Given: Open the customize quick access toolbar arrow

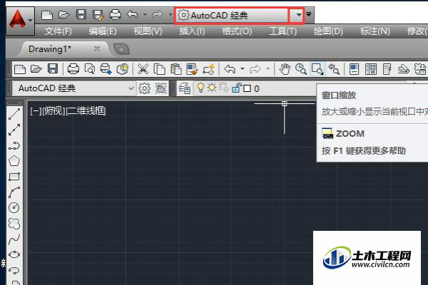Looking at the screenshot, I should tap(309, 14).
